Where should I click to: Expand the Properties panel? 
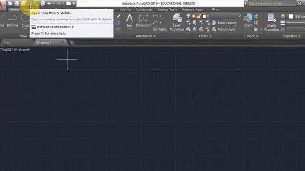(291, 36)
